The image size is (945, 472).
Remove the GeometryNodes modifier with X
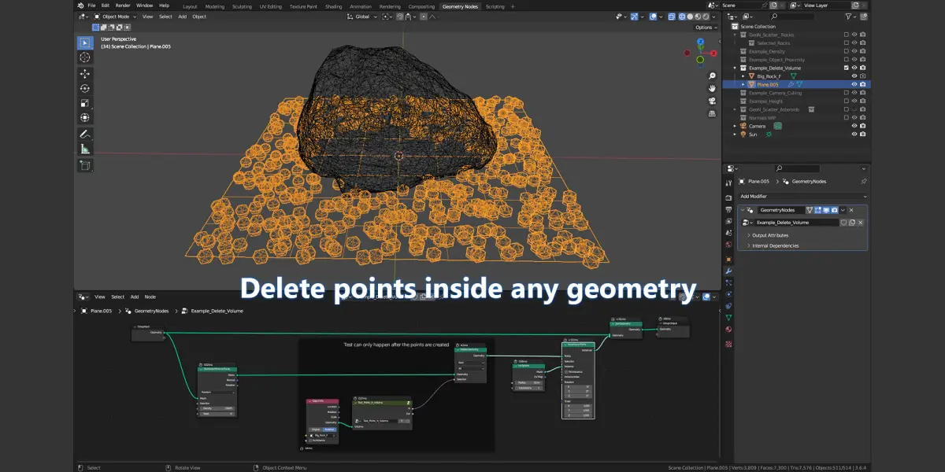(851, 210)
